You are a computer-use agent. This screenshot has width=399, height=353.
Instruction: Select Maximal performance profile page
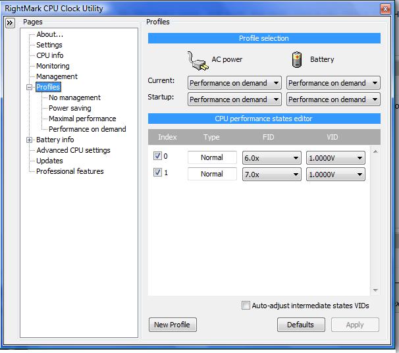click(82, 119)
